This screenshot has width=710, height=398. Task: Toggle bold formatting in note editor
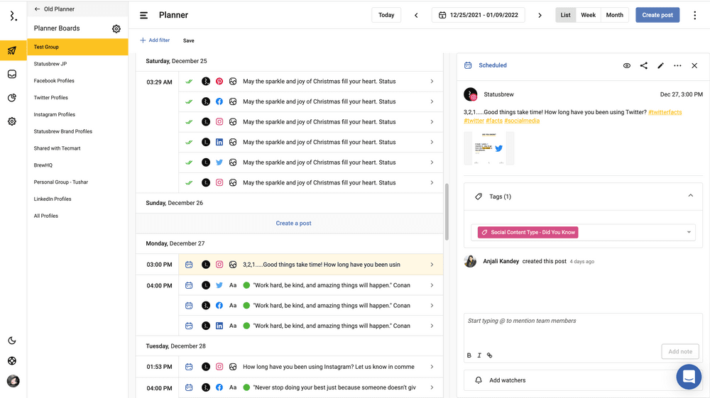click(x=469, y=355)
